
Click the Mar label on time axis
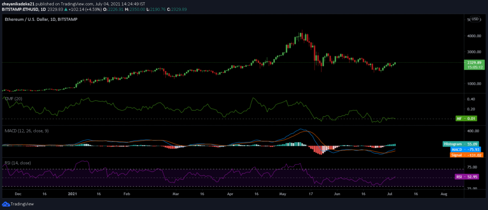[175, 194]
